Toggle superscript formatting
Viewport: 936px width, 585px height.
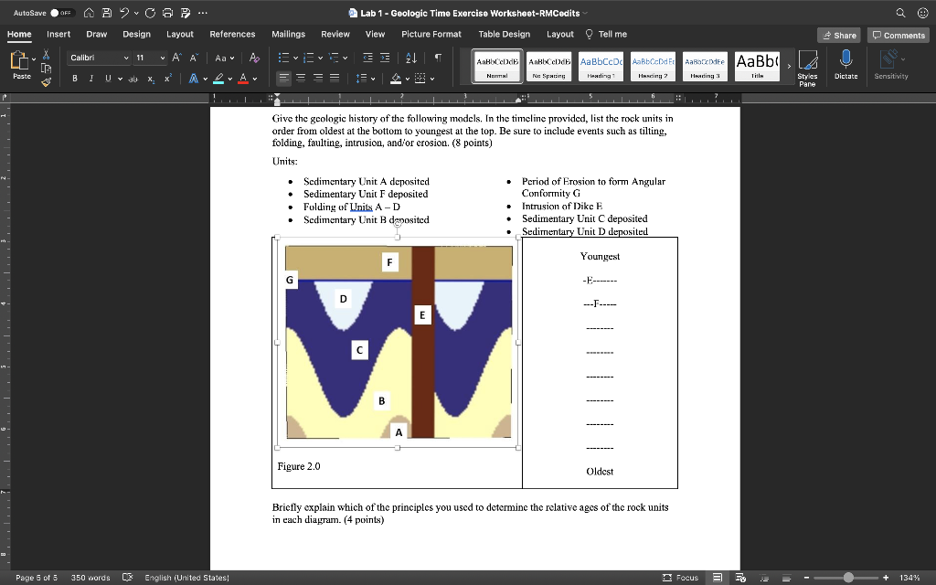[168, 79]
